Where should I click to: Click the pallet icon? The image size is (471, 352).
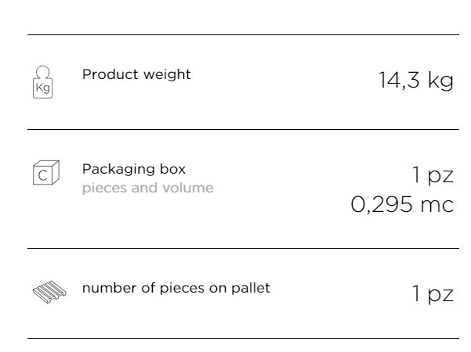pyautogui.click(x=49, y=292)
